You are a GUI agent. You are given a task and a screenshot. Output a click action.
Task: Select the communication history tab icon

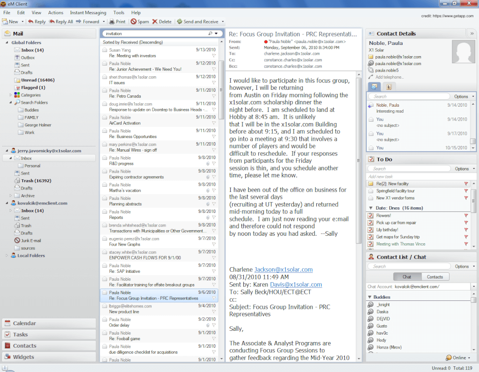[x=374, y=87]
